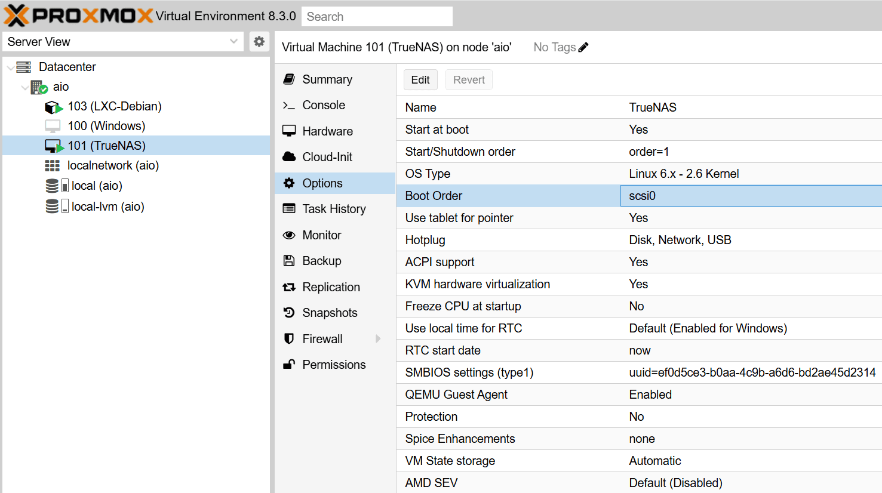Open the Server View dropdown
This screenshot has width=882, height=493.
(233, 42)
